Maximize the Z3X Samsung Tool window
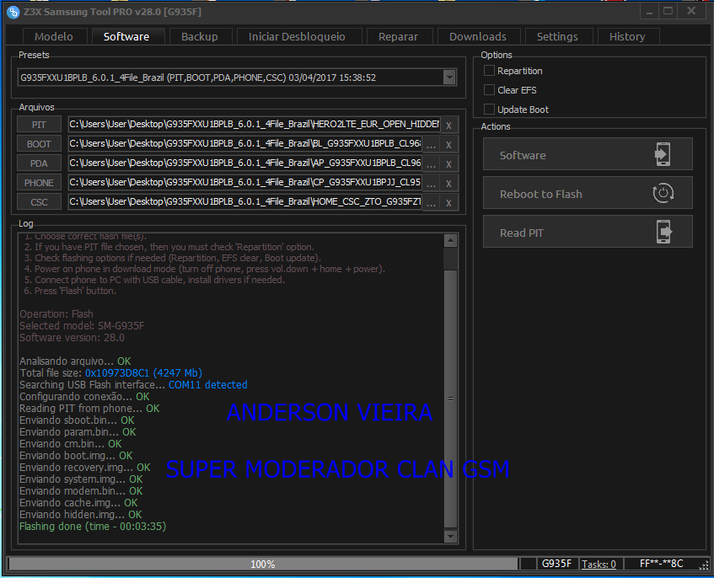The height and width of the screenshot is (578, 714). [668, 12]
